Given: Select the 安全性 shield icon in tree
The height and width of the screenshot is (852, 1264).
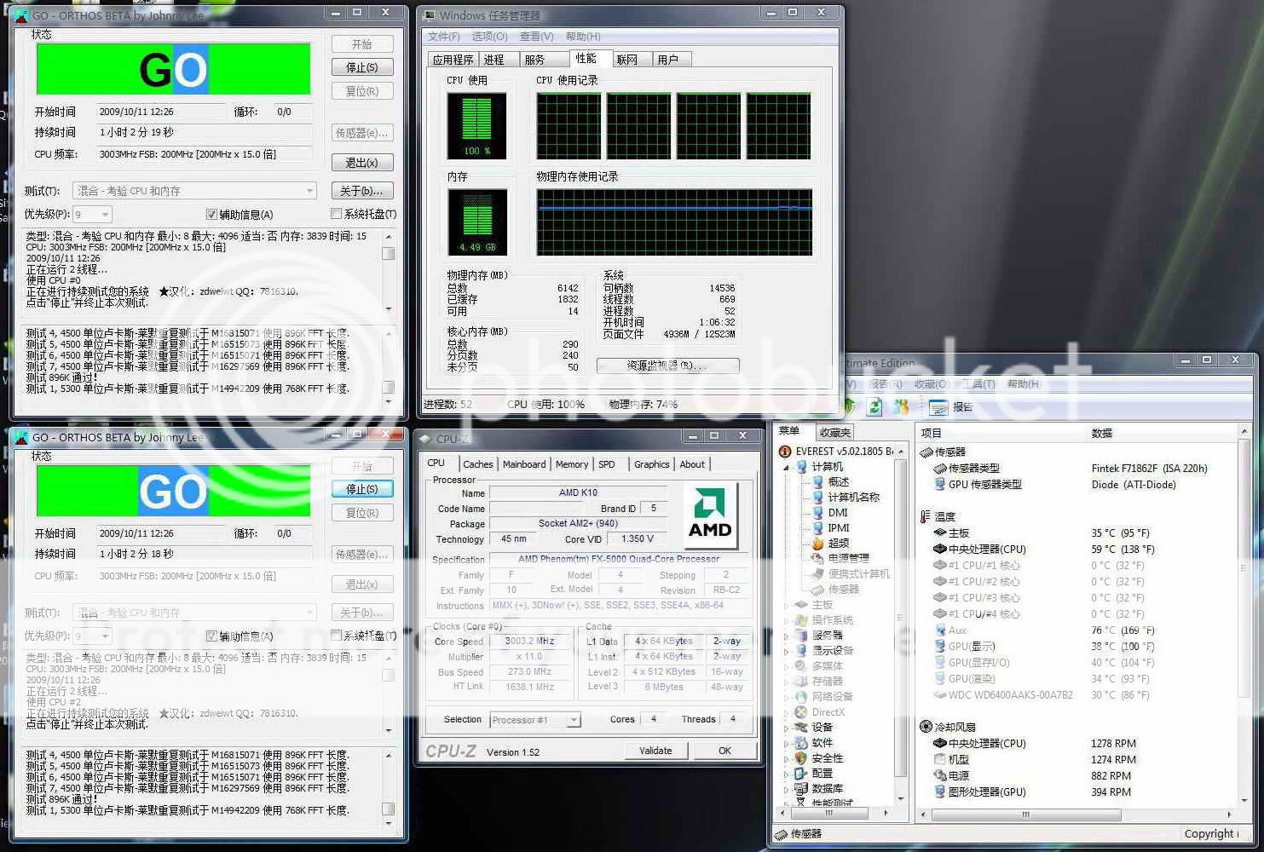Looking at the screenshot, I should coord(801,758).
